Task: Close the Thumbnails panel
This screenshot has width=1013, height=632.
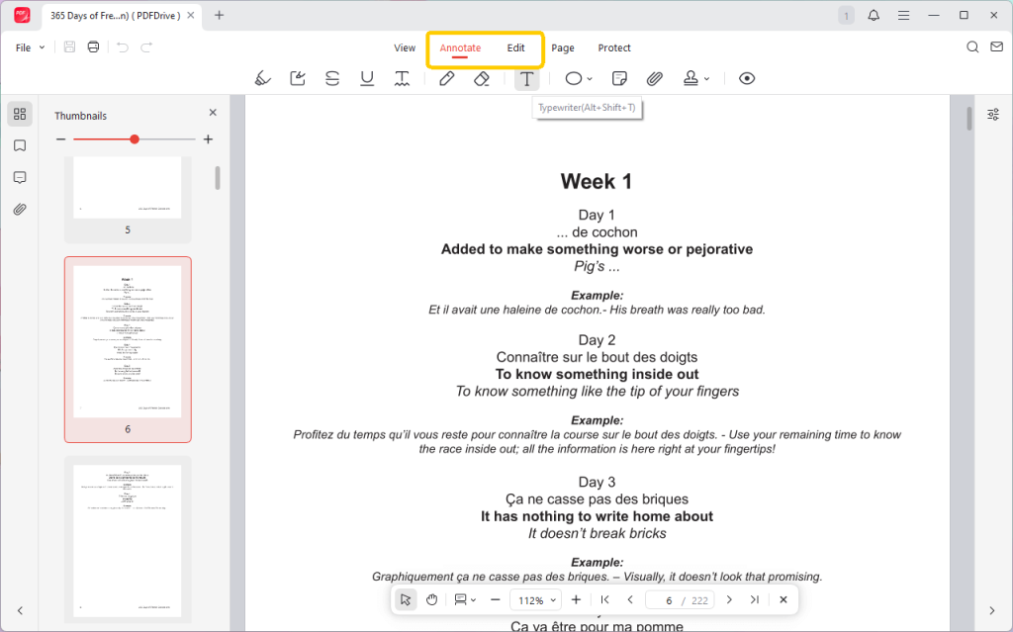Action: tap(212, 112)
